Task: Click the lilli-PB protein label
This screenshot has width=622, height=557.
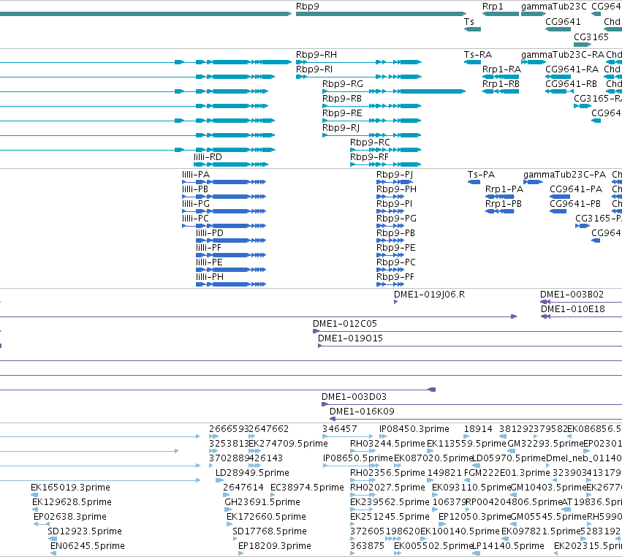Action: (x=195, y=189)
